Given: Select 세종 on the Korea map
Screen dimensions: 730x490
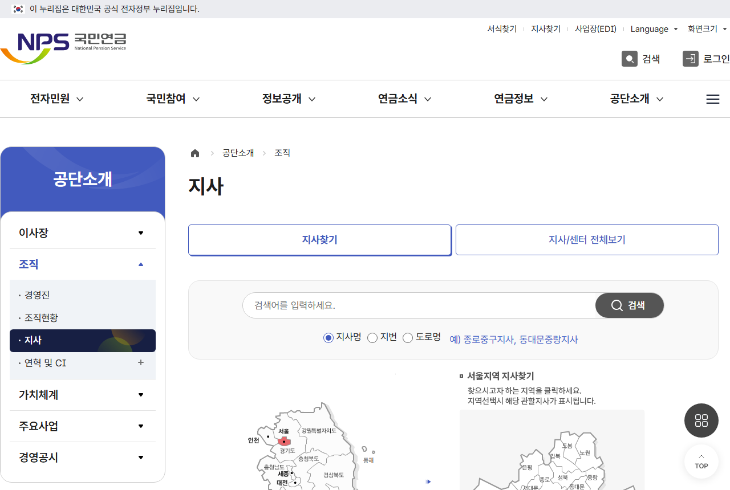Looking at the screenshot, I should pyautogui.click(x=283, y=474).
